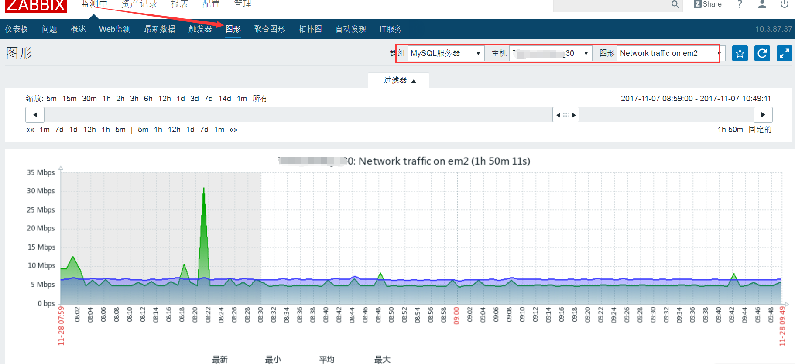Image resolution: width=795 pixels, height=364 pixels.
Task: Select the 图形 submenu tab
Action: [233, 29]
